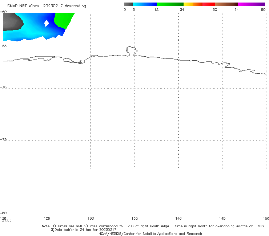Click the cyan-blue segment of the color bar
Viewport: 269px width, 236px height.
(x=145, y=4)
